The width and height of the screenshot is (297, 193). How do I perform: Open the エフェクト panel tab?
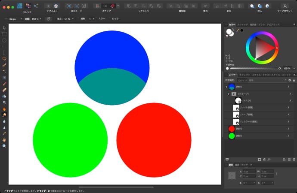click(x=245, y=75)
